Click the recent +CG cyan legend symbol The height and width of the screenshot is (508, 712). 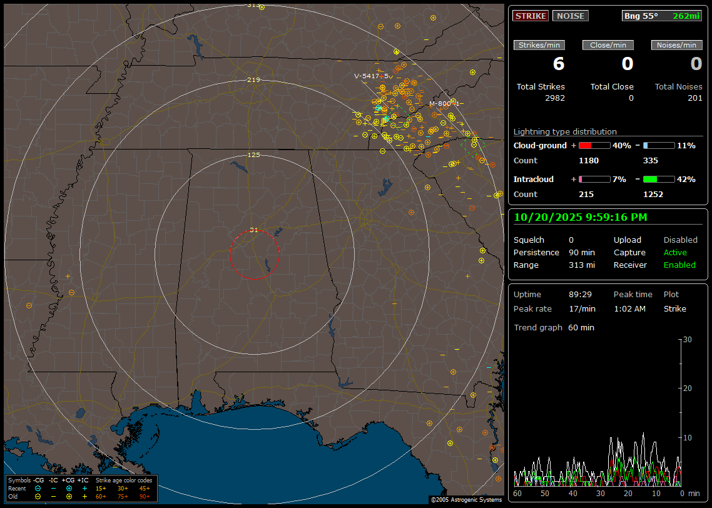pyautogui.click(x=69, y=488)
